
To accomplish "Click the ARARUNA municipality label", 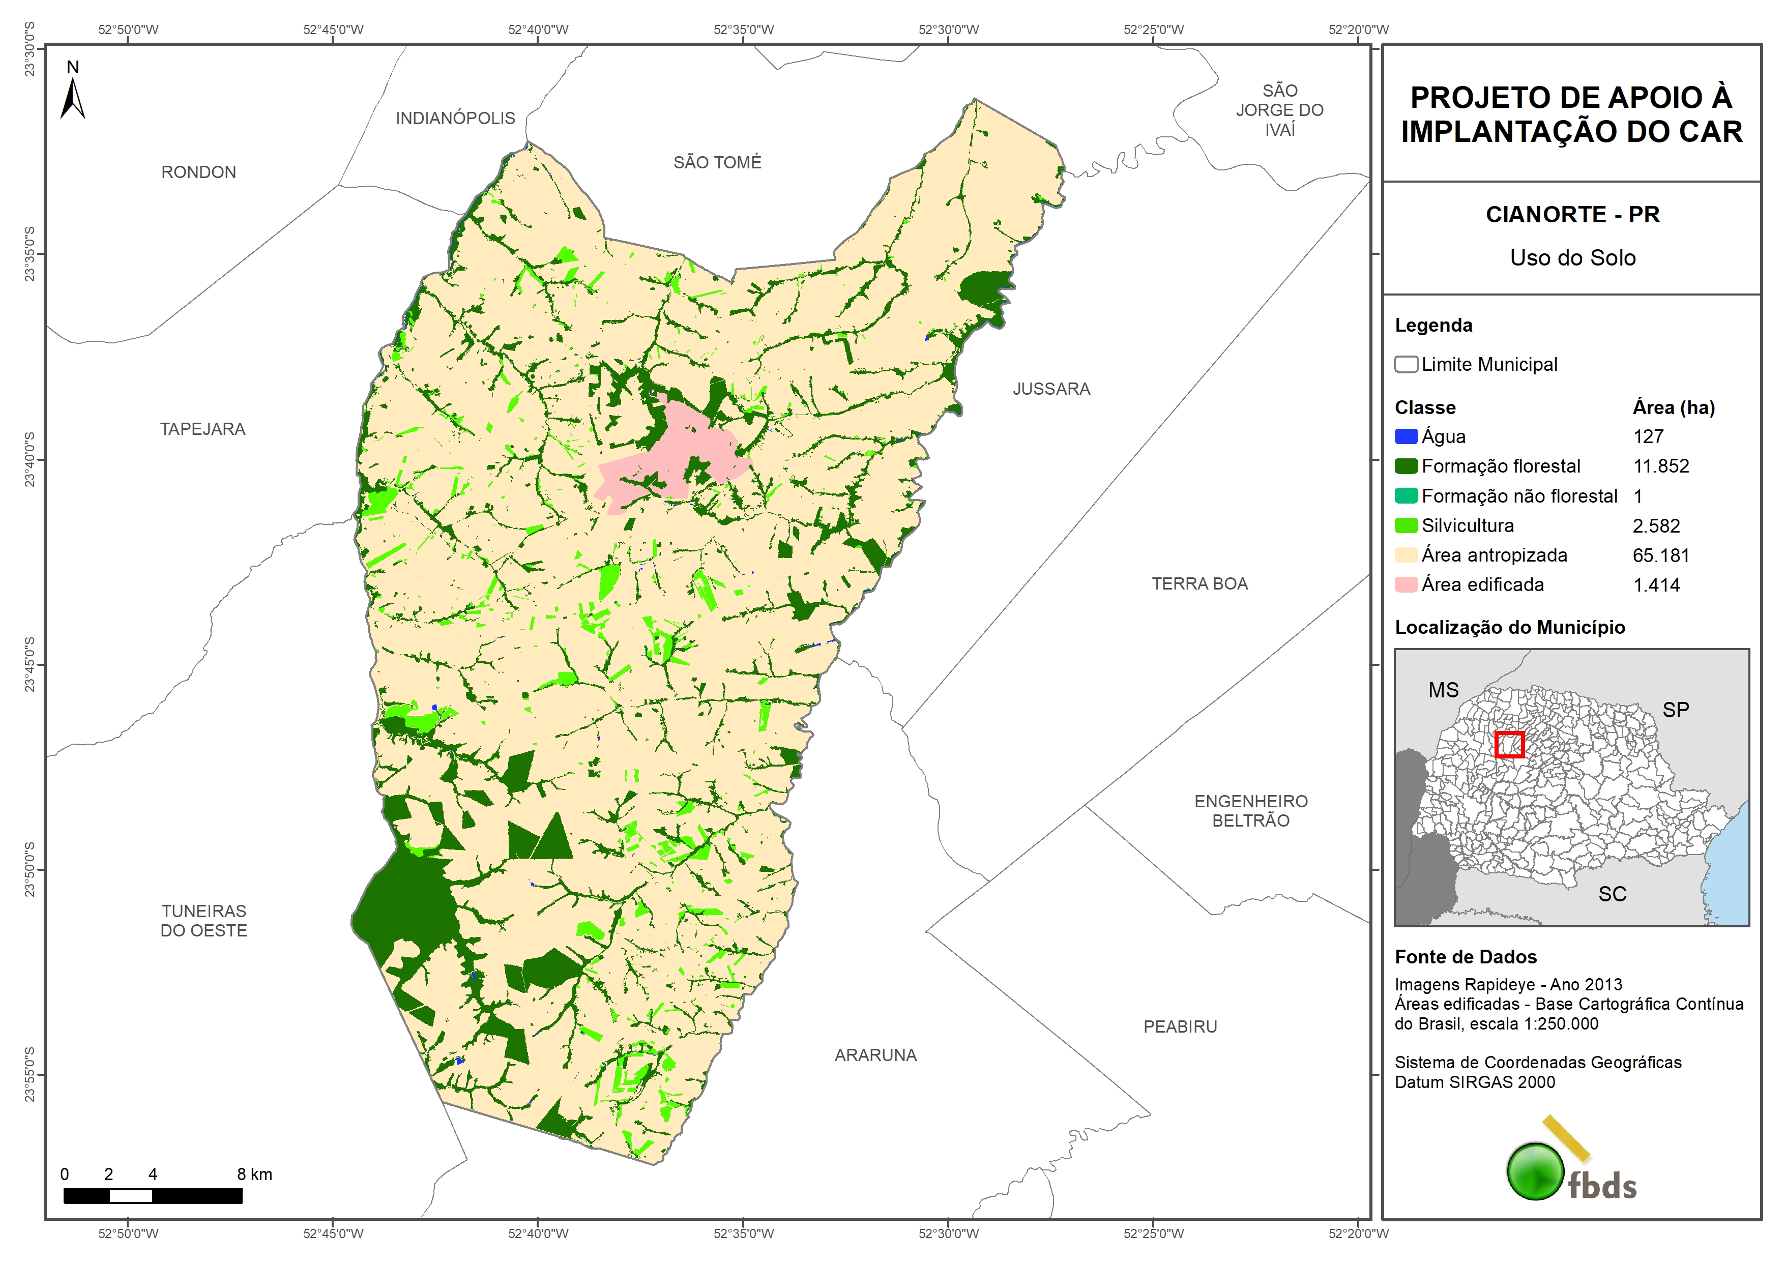I will tap(875, 1055).
